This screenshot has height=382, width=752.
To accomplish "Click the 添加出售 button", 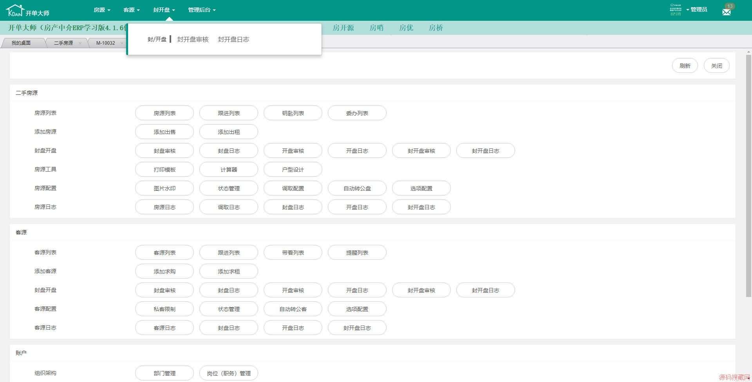I will tap(164, 132).
